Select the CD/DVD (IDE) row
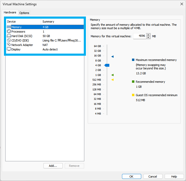This screenshot has height=181, width=186. click(45, 40)
